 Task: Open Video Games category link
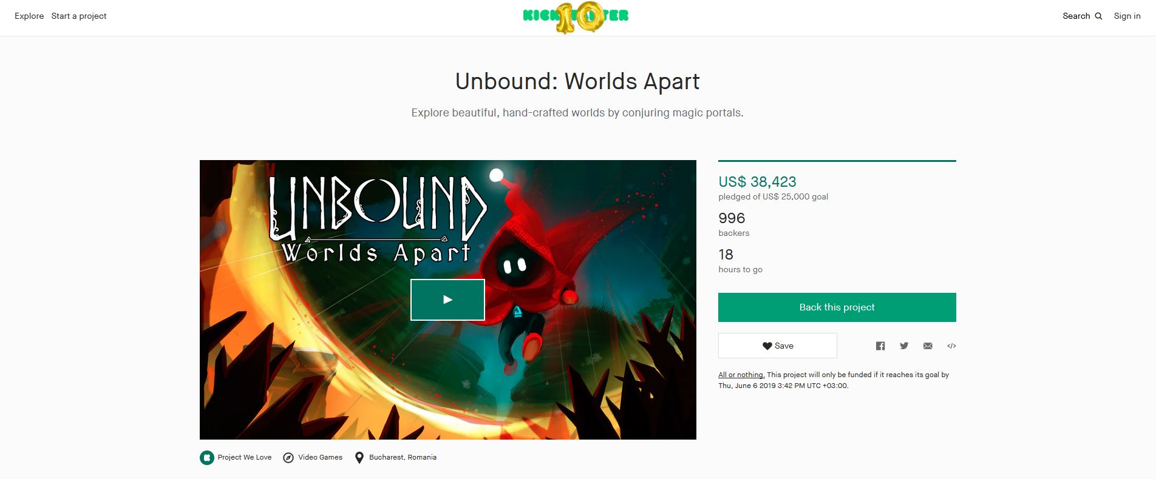coord(320,458)
